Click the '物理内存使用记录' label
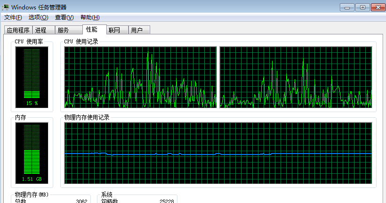 coord(87,117)
